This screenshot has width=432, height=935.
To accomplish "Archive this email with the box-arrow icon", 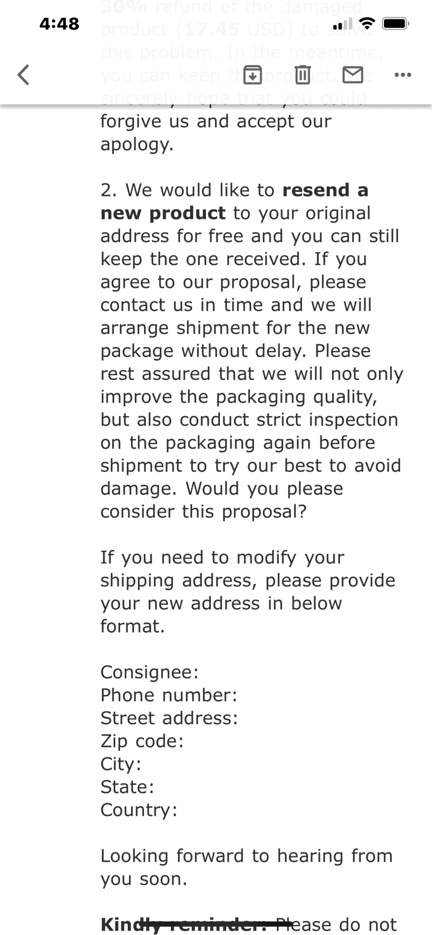I will click(252, 75).
